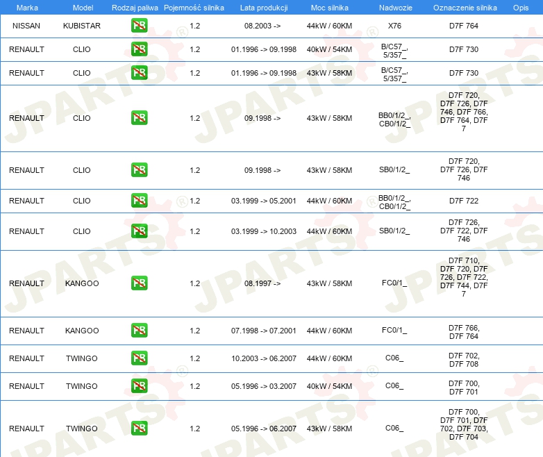
Task: Click the Marka column header
Action: click(x=27, y=8)
